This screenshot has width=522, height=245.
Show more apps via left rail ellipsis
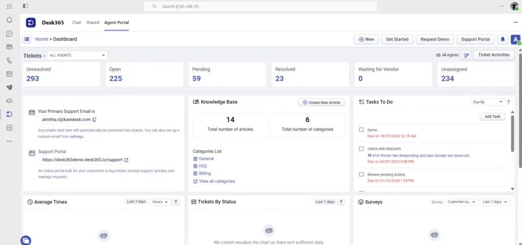click(x=9, y=141)
